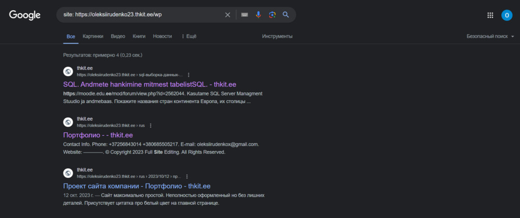Click globe favicon of Проект сайта result
The height and width of the screenshot is (218, 520).
(68, 173)
